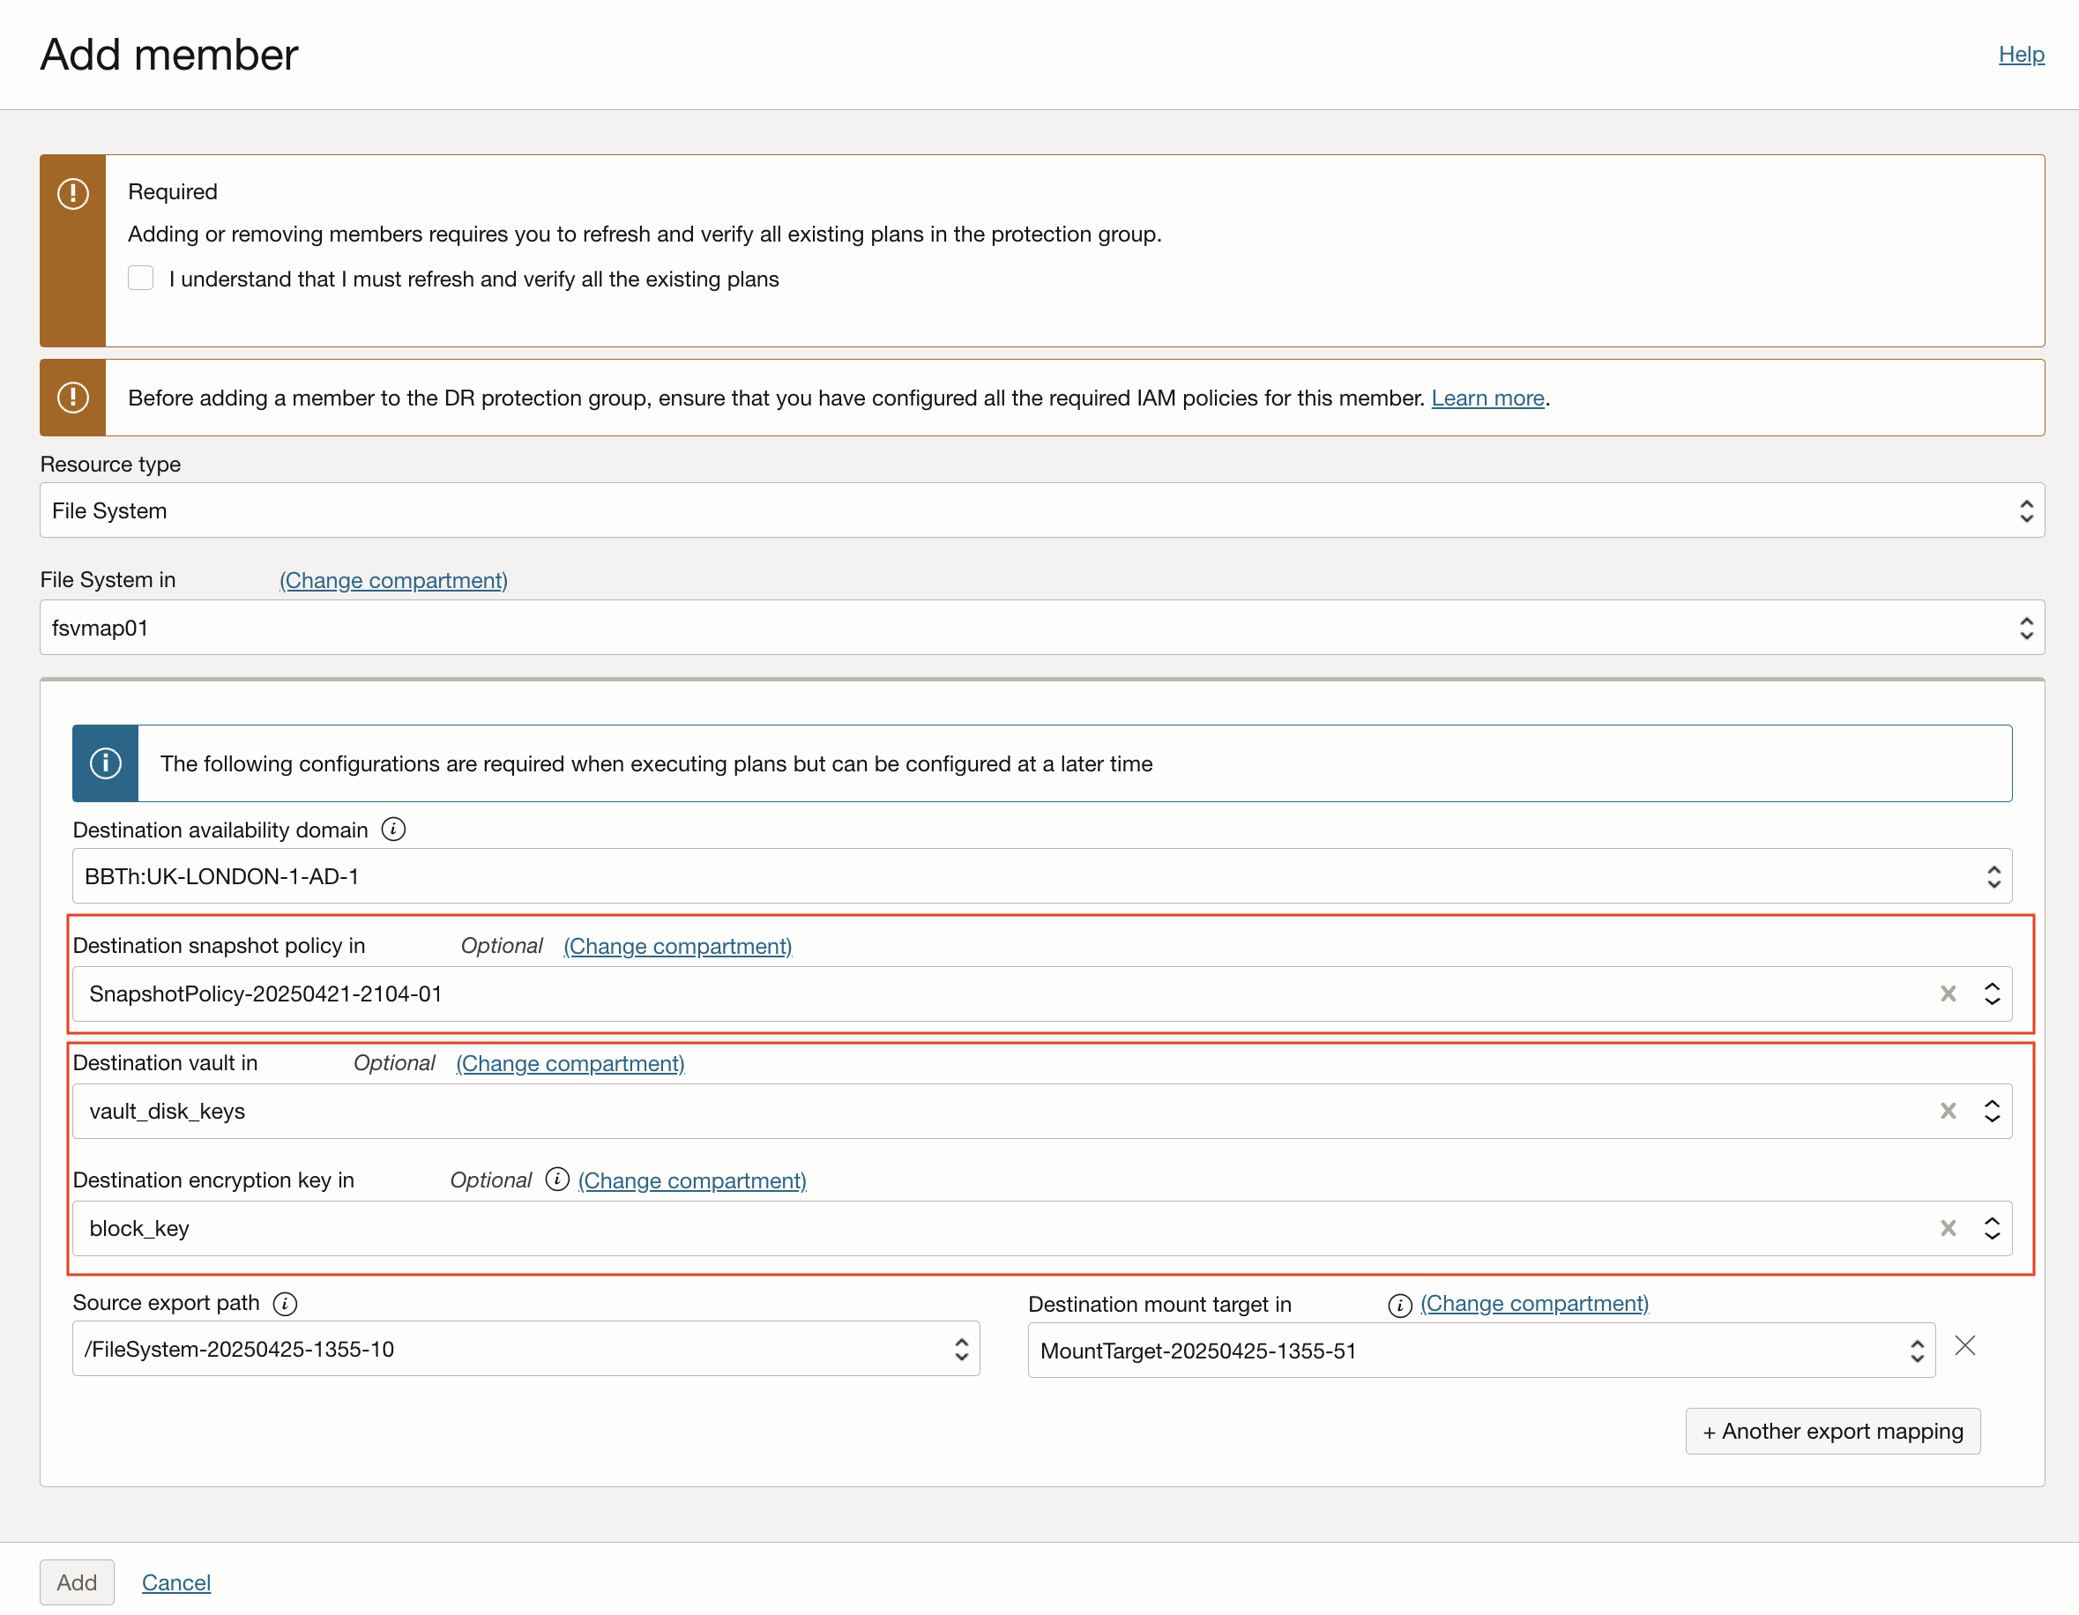Click info icon near Destination mount target
The image size is (2079, 1615).
(x=1398, y=1305)
